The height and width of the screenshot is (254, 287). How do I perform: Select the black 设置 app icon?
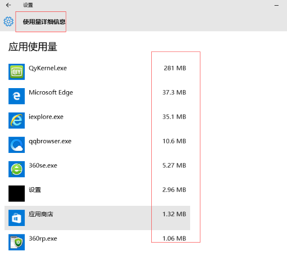tap(17, 193)
